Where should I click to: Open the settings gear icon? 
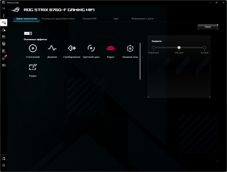tap(4, 165)
